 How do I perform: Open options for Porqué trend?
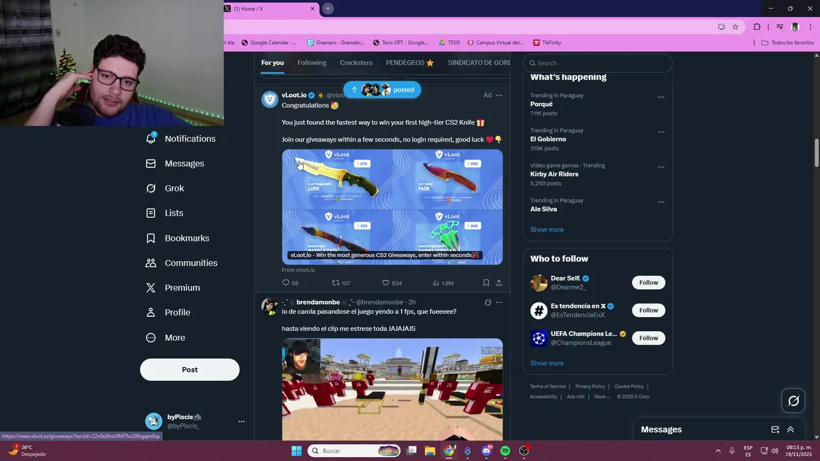point(661,97)
